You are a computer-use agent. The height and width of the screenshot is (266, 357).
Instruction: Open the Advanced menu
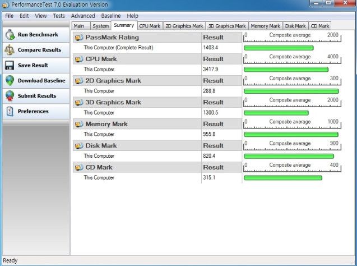[x=83, y=16]
